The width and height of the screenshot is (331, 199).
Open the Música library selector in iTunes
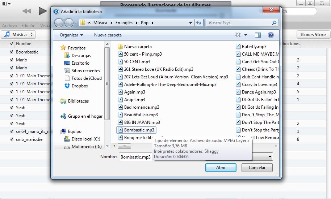18,35
